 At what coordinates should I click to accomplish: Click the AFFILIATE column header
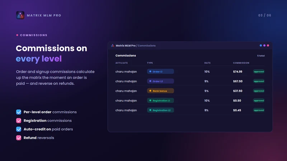(122, 63)
